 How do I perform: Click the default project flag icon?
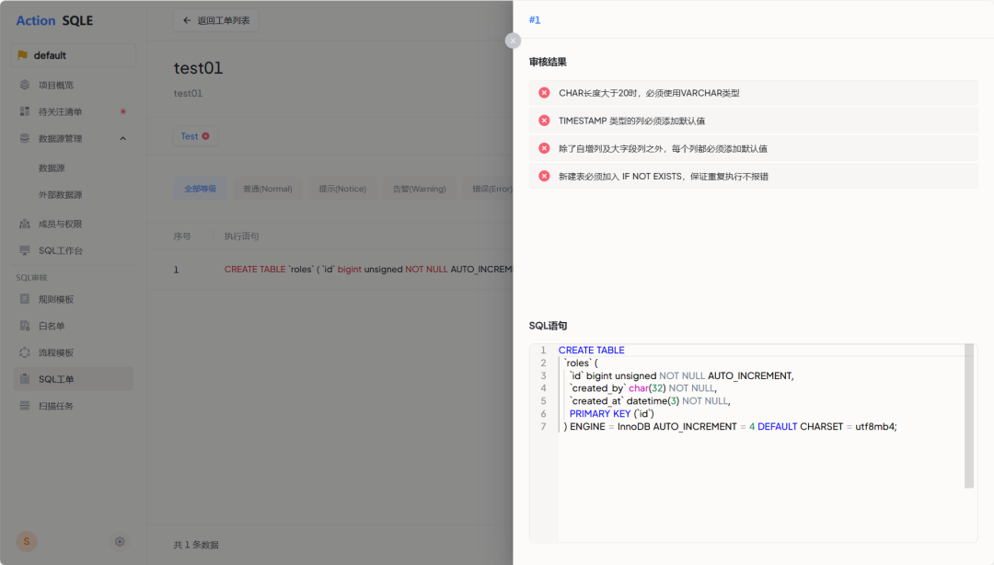tap(23, 55)
